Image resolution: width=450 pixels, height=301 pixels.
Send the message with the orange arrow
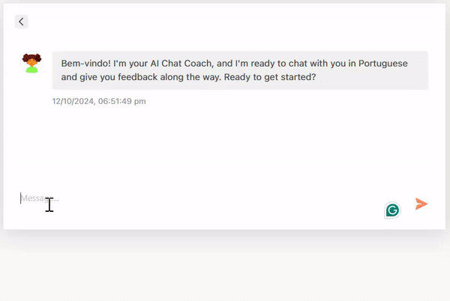pos(421,204)
